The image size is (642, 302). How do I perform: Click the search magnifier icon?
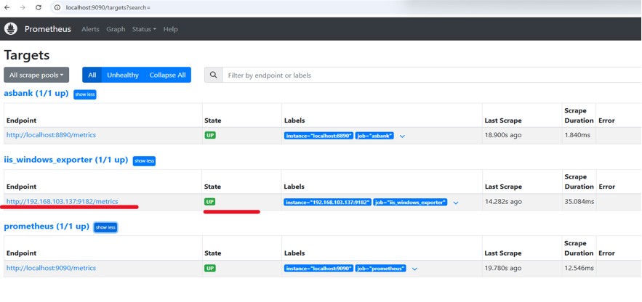click(213, 75)
